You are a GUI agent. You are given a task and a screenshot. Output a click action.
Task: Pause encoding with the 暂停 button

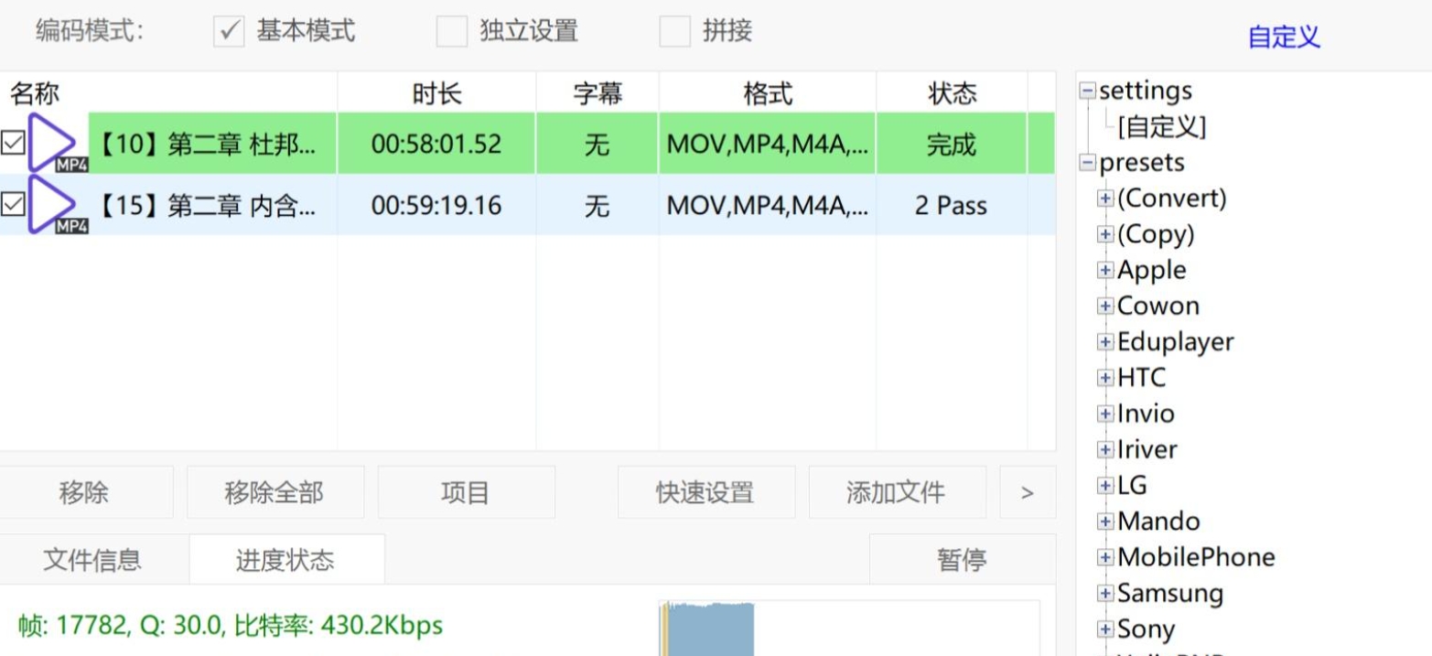click(x=962, y=560)
